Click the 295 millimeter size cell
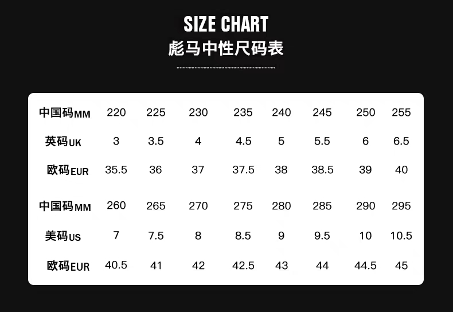453x312 pixels. pyautogui.click(x=401, y=206)
